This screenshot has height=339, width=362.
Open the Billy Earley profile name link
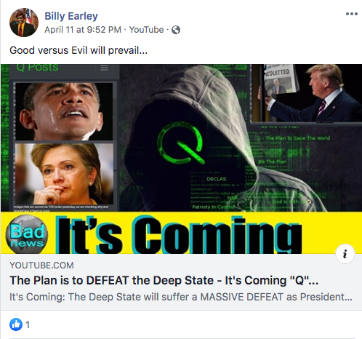(71, 16)
